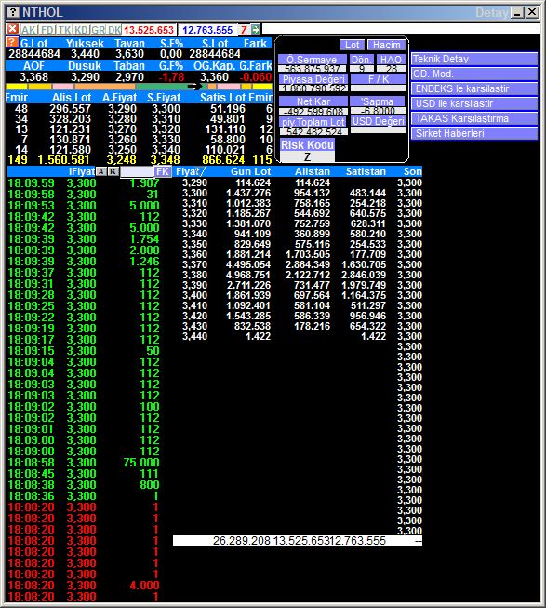This screenshot has height=608, width=546.
Task: Click the empty input field beside FK
Action: tap(137, 171)
